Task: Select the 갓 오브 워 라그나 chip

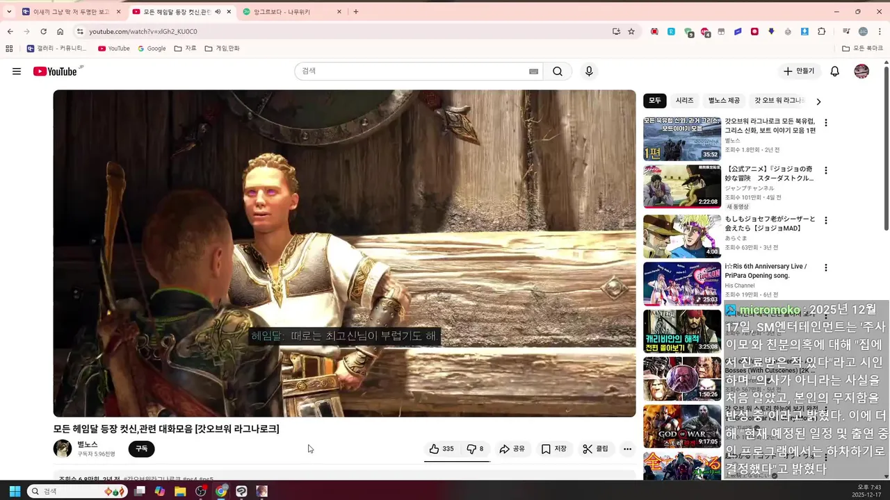Action: (x=778, y=101)
